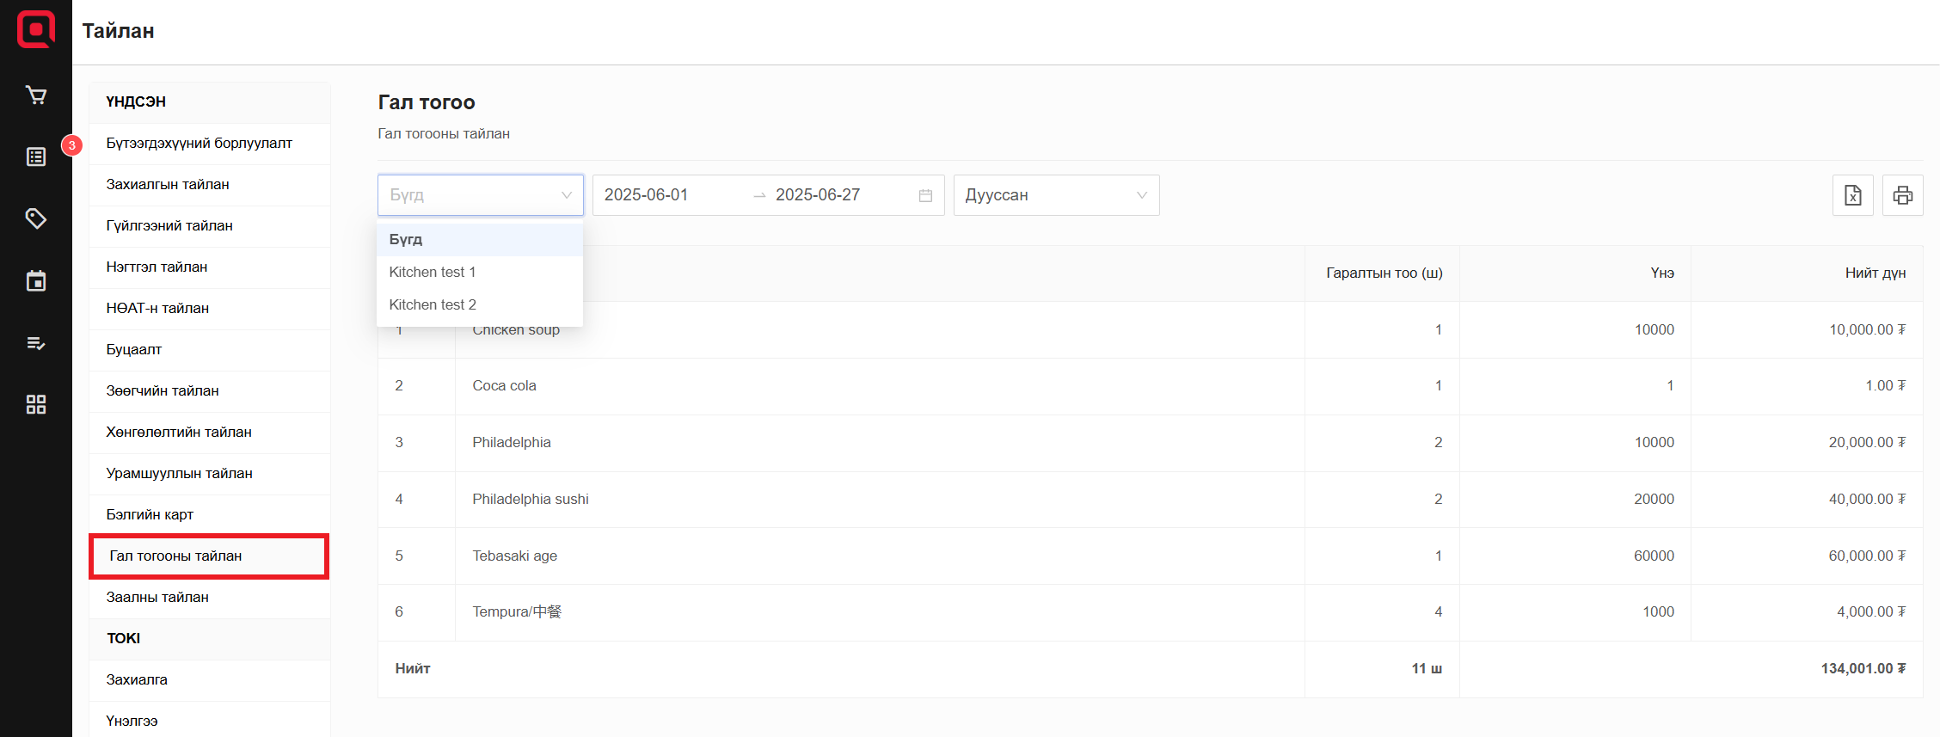Go to Захиалгын тайлан menu item

(x=168, y=184)
